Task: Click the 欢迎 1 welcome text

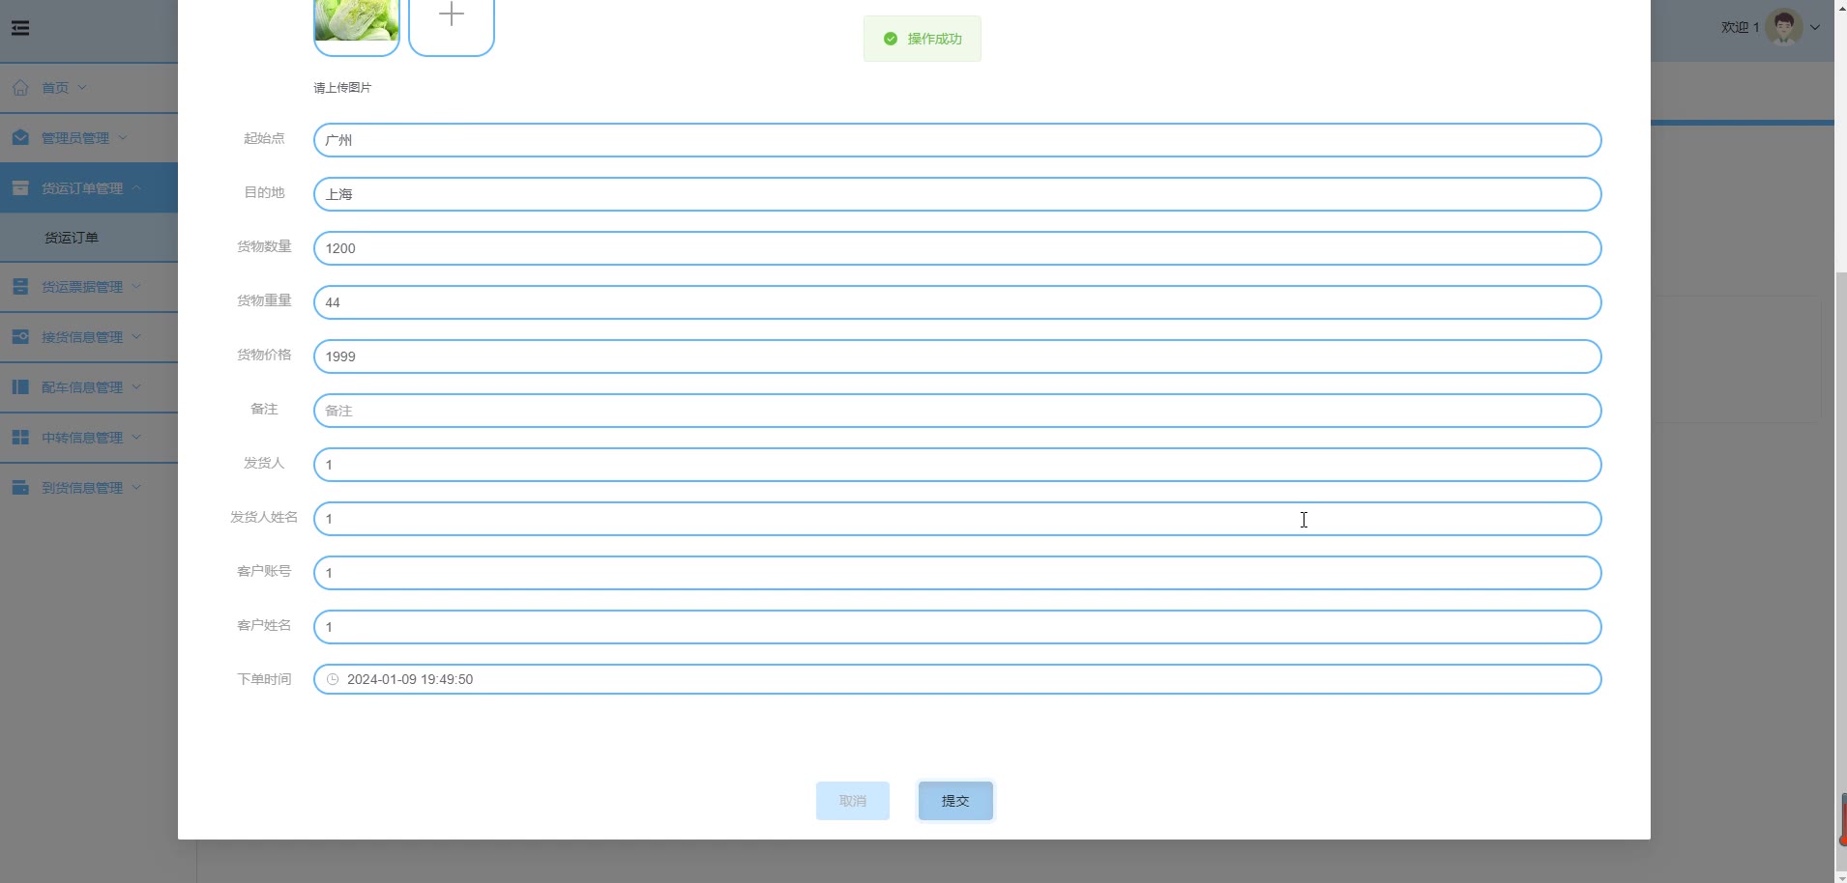Action: pos(1740,28)
